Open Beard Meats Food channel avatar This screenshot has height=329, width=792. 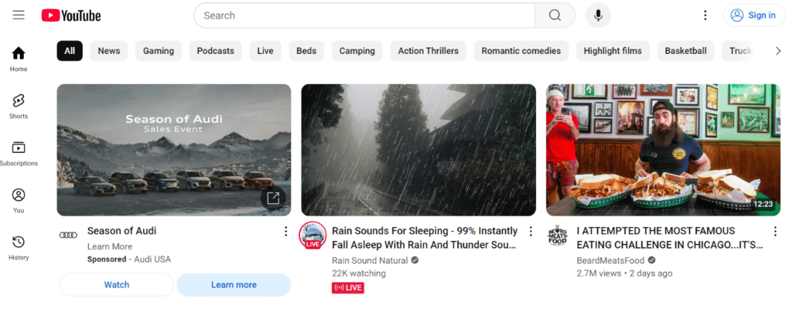coord(558,235)
